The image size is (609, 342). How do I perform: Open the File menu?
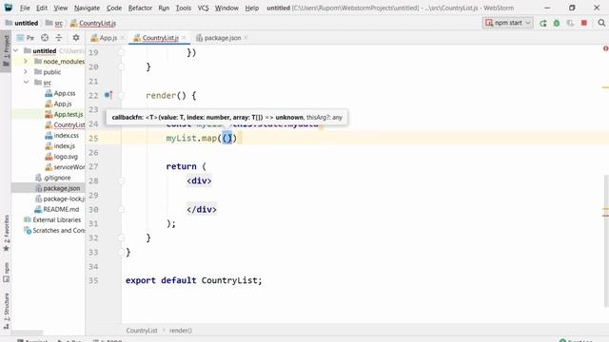click(25, 8)
